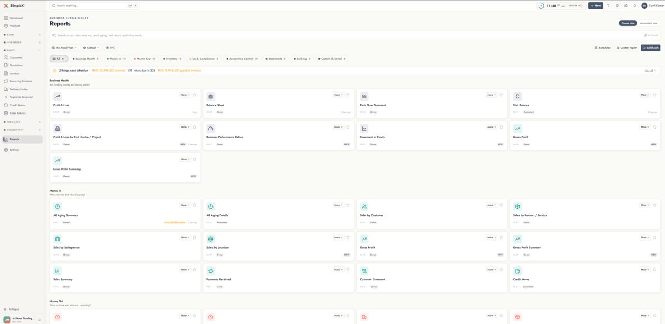Image resolution: width=665 pixels, height=324 pixels.
Task: Open Invoices in the sidebar
Action: pyautogui.click(x=15, y=74)
